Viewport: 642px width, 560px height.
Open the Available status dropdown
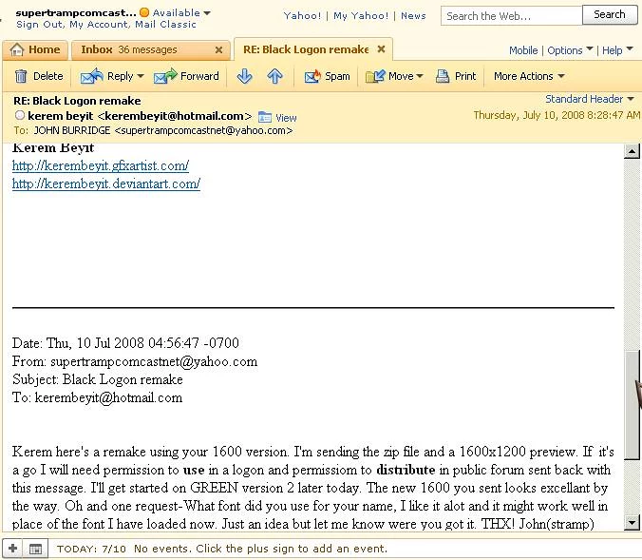point(207,13)
